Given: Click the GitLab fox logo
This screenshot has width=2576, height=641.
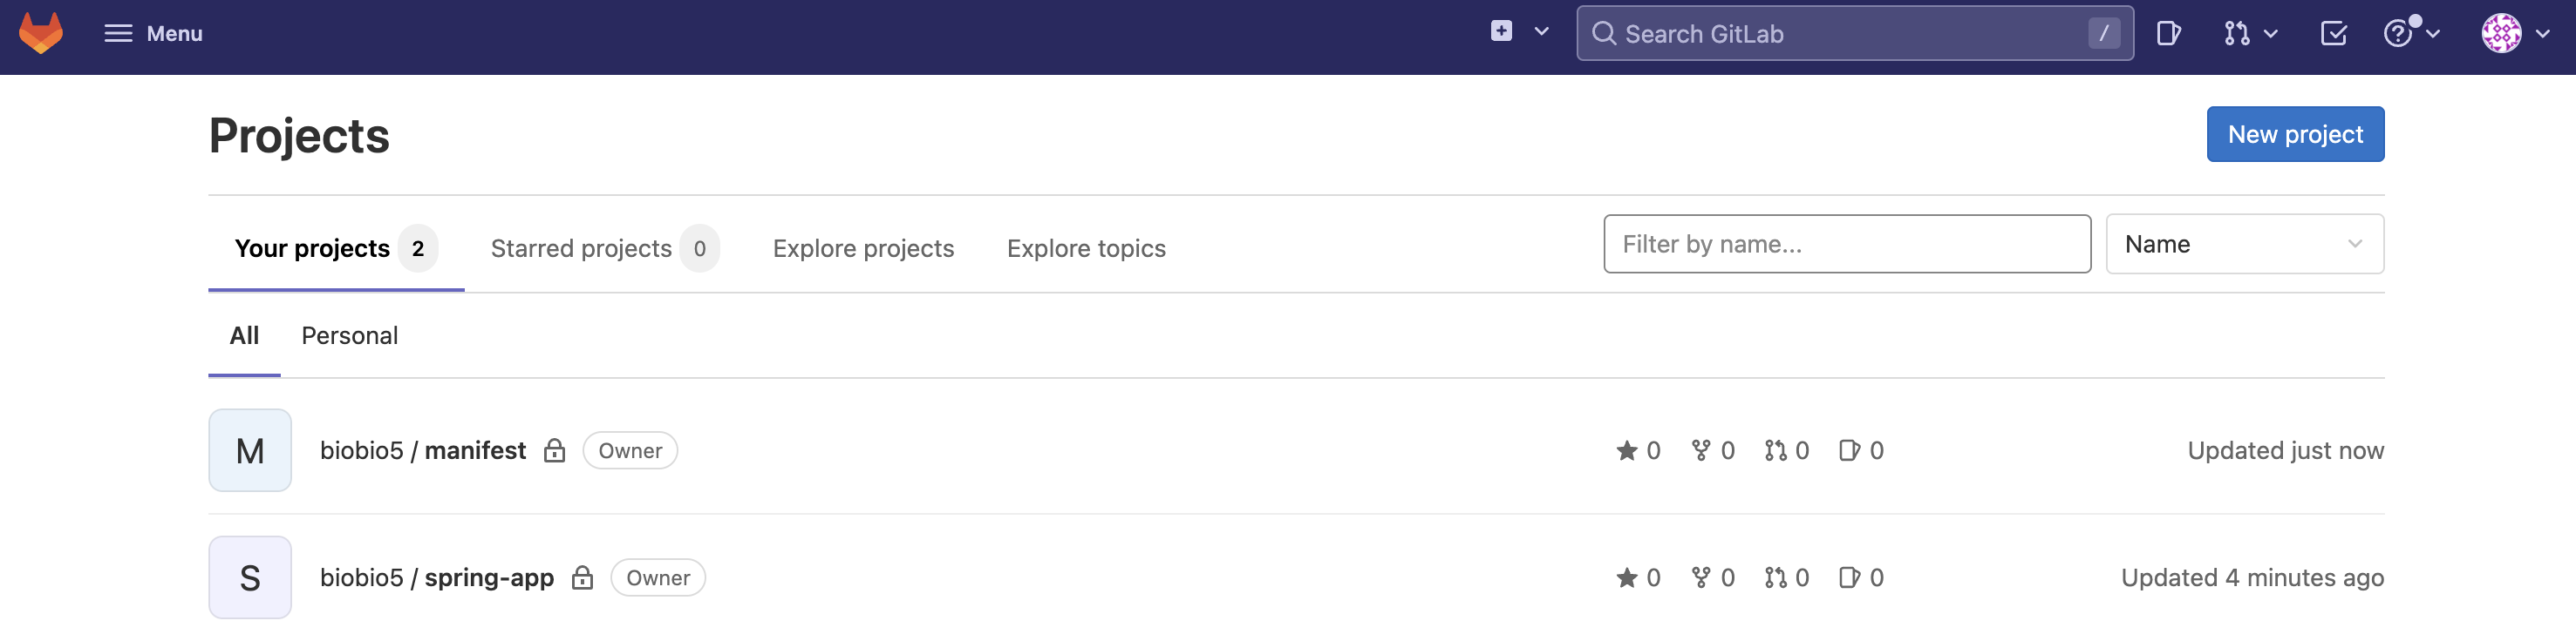Looking at the screenshot, I should (41, 33).
